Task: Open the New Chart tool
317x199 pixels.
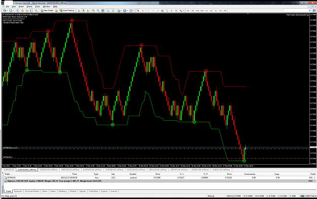Action: click(x=4, y=11)
